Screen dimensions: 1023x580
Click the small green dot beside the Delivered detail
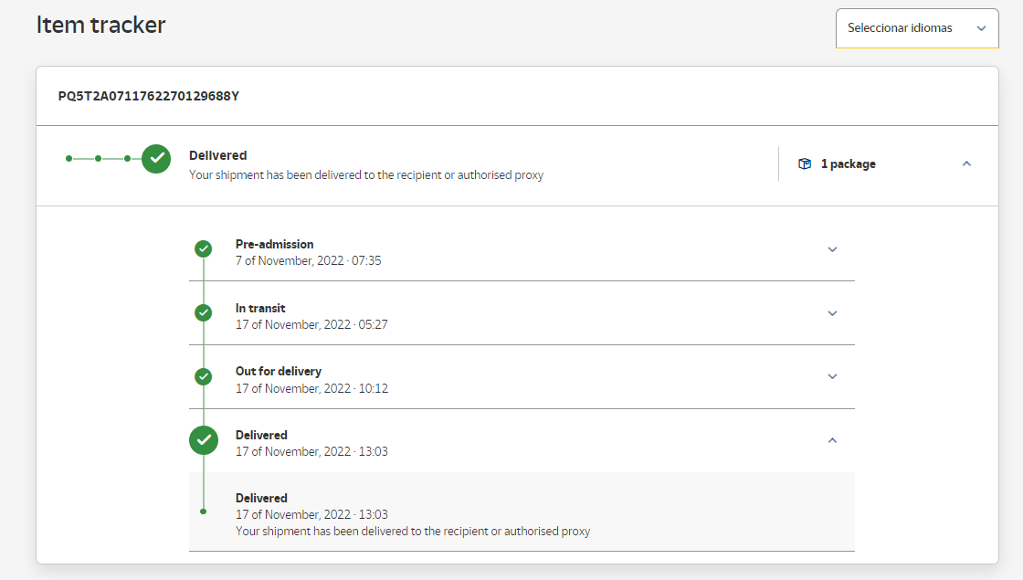(x=204, y=511)
